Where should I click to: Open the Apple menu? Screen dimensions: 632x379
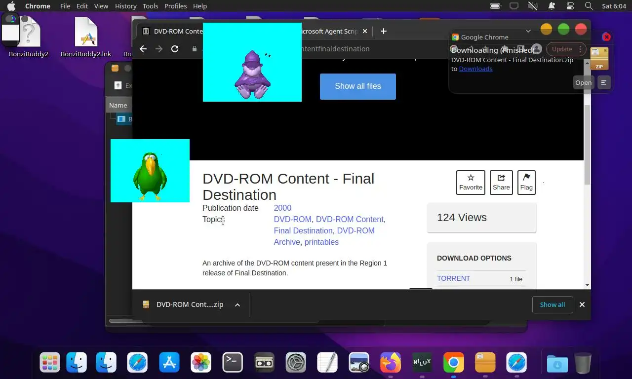point(11,6)
